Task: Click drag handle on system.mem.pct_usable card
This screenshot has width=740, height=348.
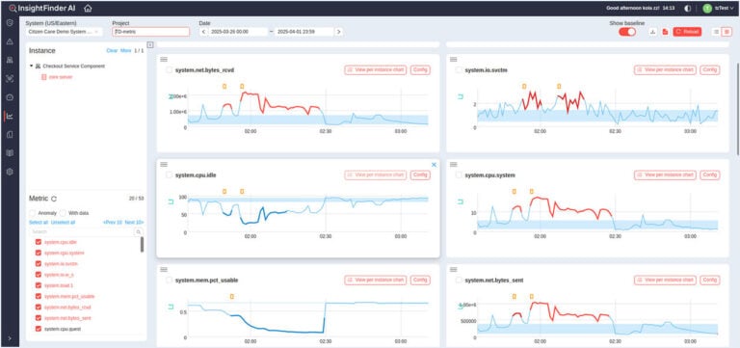Action: pos(164,270)
